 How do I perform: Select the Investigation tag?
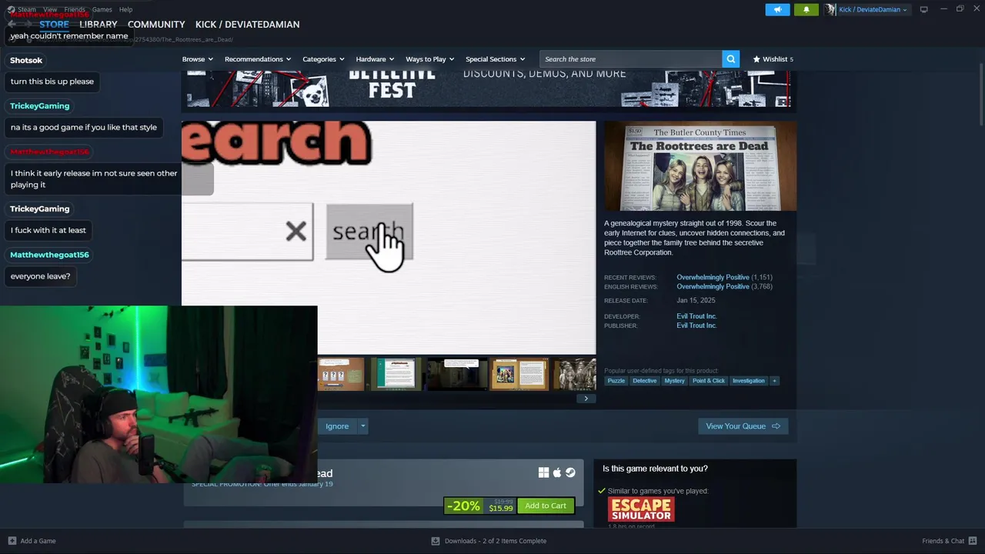click(749, 381)
